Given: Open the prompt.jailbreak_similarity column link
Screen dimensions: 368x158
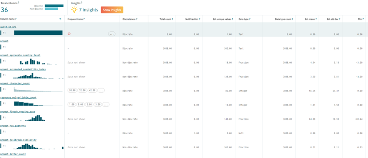Looking at the screenshot, I should [x=18, y=140].
